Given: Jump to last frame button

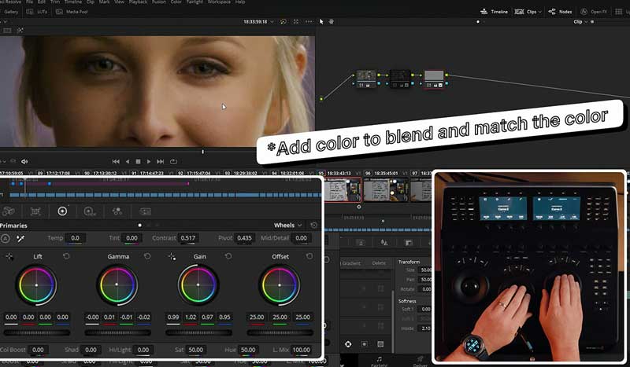Looking at the screenshot, I should point(161,161).
